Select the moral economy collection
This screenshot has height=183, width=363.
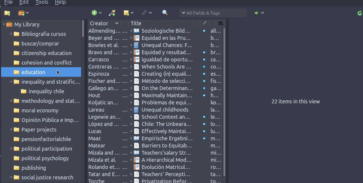tap(40, 110)
